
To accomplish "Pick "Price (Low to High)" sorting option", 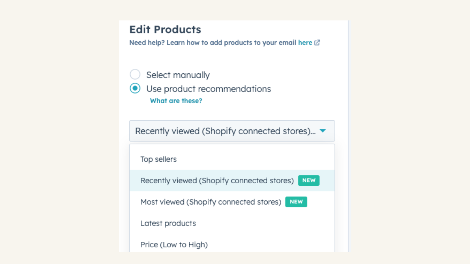I will (x=174, y=244).
